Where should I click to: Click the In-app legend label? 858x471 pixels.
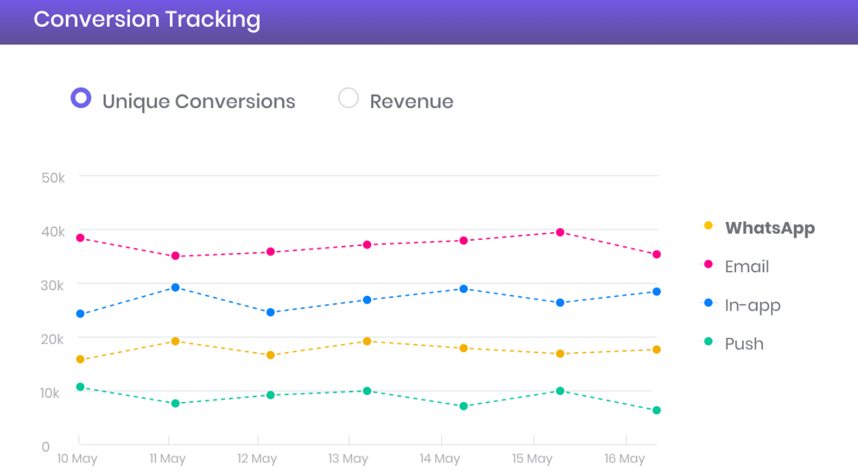click(x=753, y=304)
